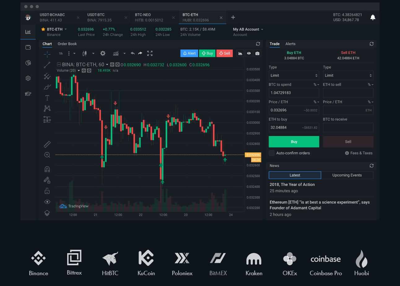Enable Auto-confirm orders checkbox
400x286 pixels.
point(272,153)
